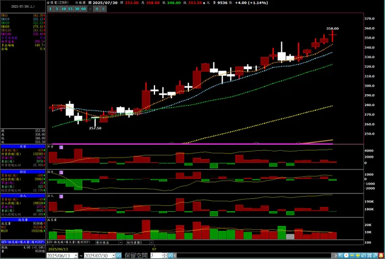Click the drawing pencil icon in bottom toolbar
Image resolution: width=385 pixels, height=259 pixels.
[x=375, y=255]
